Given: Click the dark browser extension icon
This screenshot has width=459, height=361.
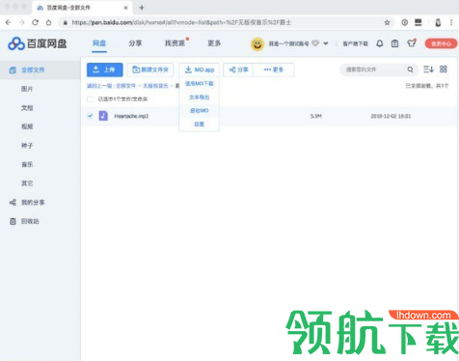Looking at the screenshot, I should tap(418, 22).
